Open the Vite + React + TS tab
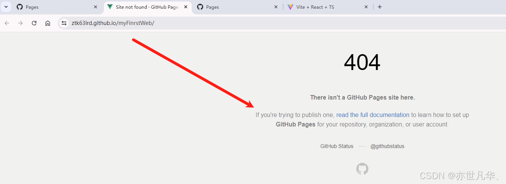This screenshot has height=184, width=506. click(x=328, y=7)
